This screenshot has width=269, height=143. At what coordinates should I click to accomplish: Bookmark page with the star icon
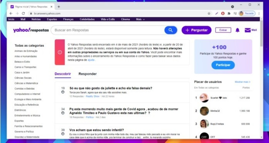pyautogui.click(x=209, y=13)
